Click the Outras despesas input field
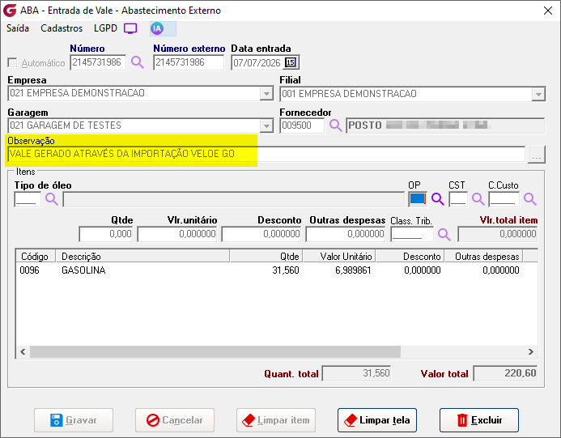The image size is (561, 438). 346,235
